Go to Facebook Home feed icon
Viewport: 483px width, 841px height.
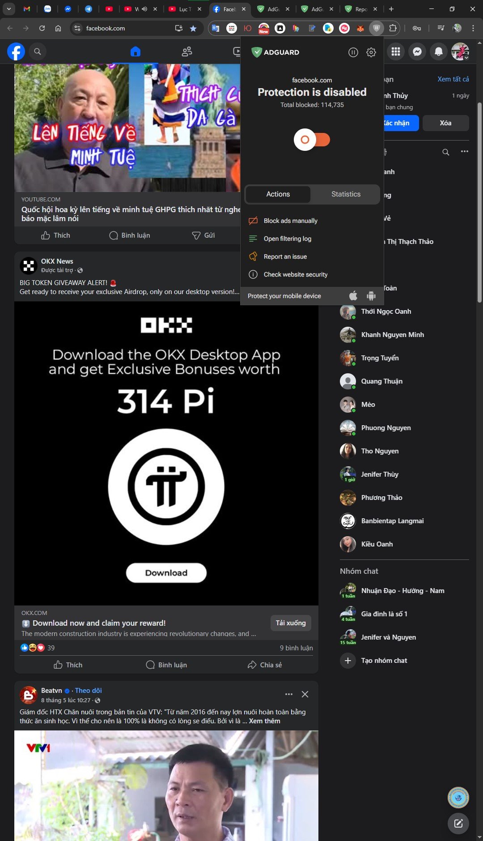click(x=136, y=52)
